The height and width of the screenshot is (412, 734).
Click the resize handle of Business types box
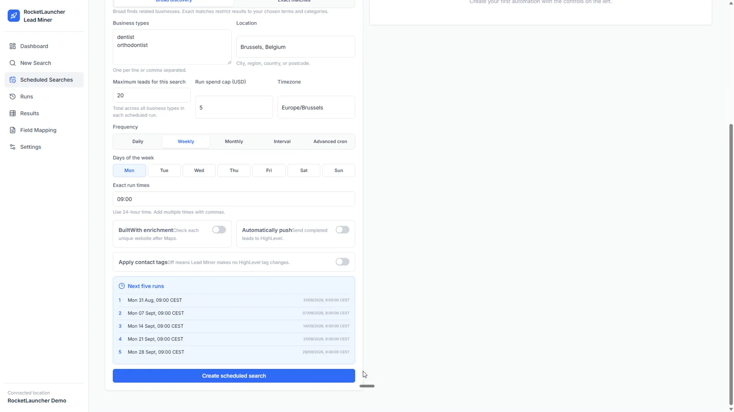pyautogui.click(x=229, y=62)
